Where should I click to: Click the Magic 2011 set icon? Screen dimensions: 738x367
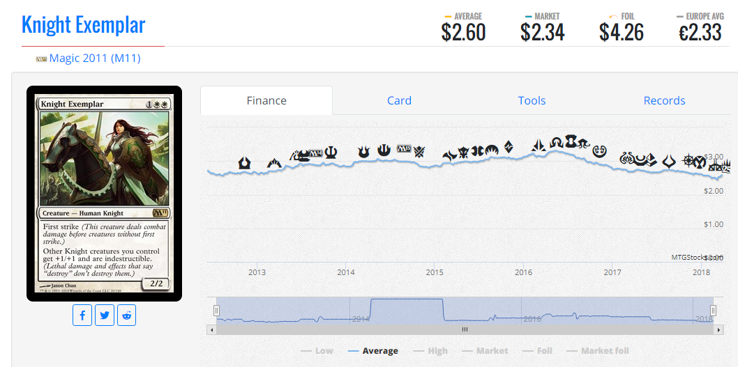(41, 59)
